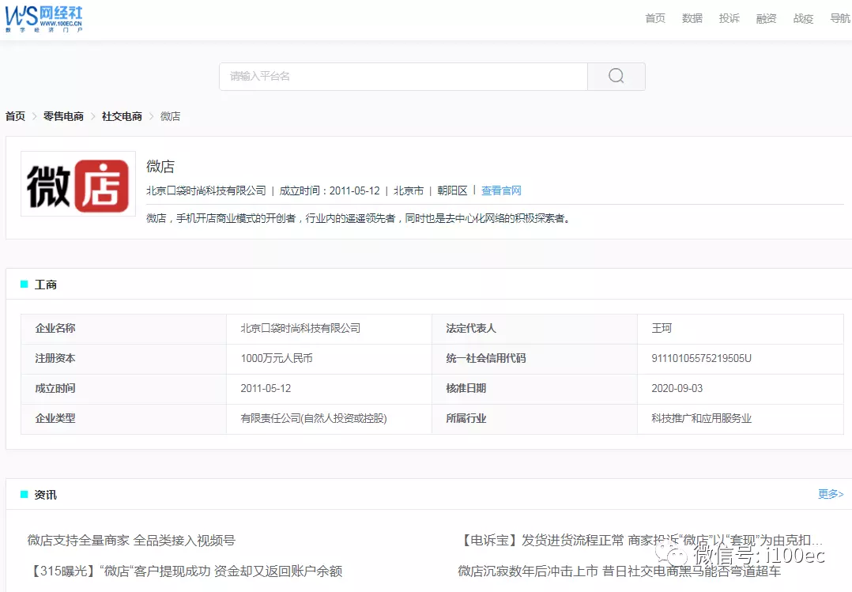Open article 【电诉宝】发货进货流程正常
Screen dimensions: 852x592
point(641,541)
